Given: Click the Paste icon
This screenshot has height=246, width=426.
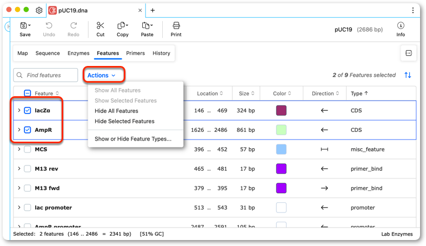Looking at the screenshot, I should coord(145,25).
